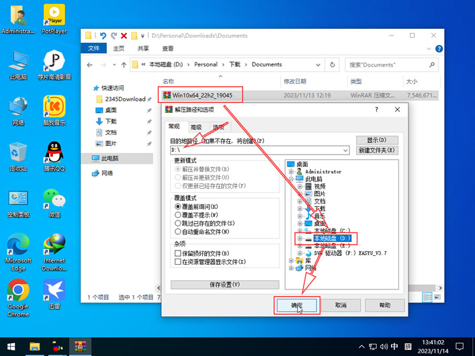Image resolution: width=475 pixels, height=356 pixels.
Task: Click the red delete X in quick access toolbar
Action: click(124, 36)
